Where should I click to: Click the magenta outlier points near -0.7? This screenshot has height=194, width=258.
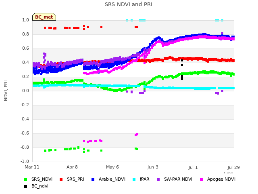93,141
